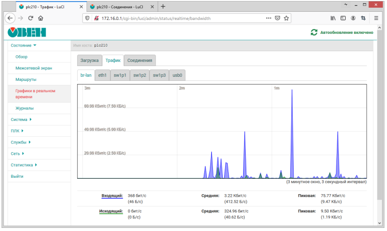Image resolution: width=387 pixels, height=231 pixels.
Task: Expand the 'Система' sidebar section
Action: pos(21,120)
